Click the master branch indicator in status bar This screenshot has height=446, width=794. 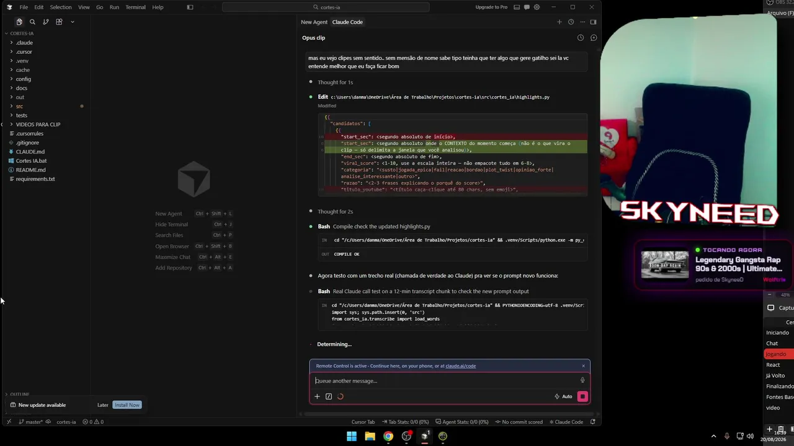[x=31, y=422]
